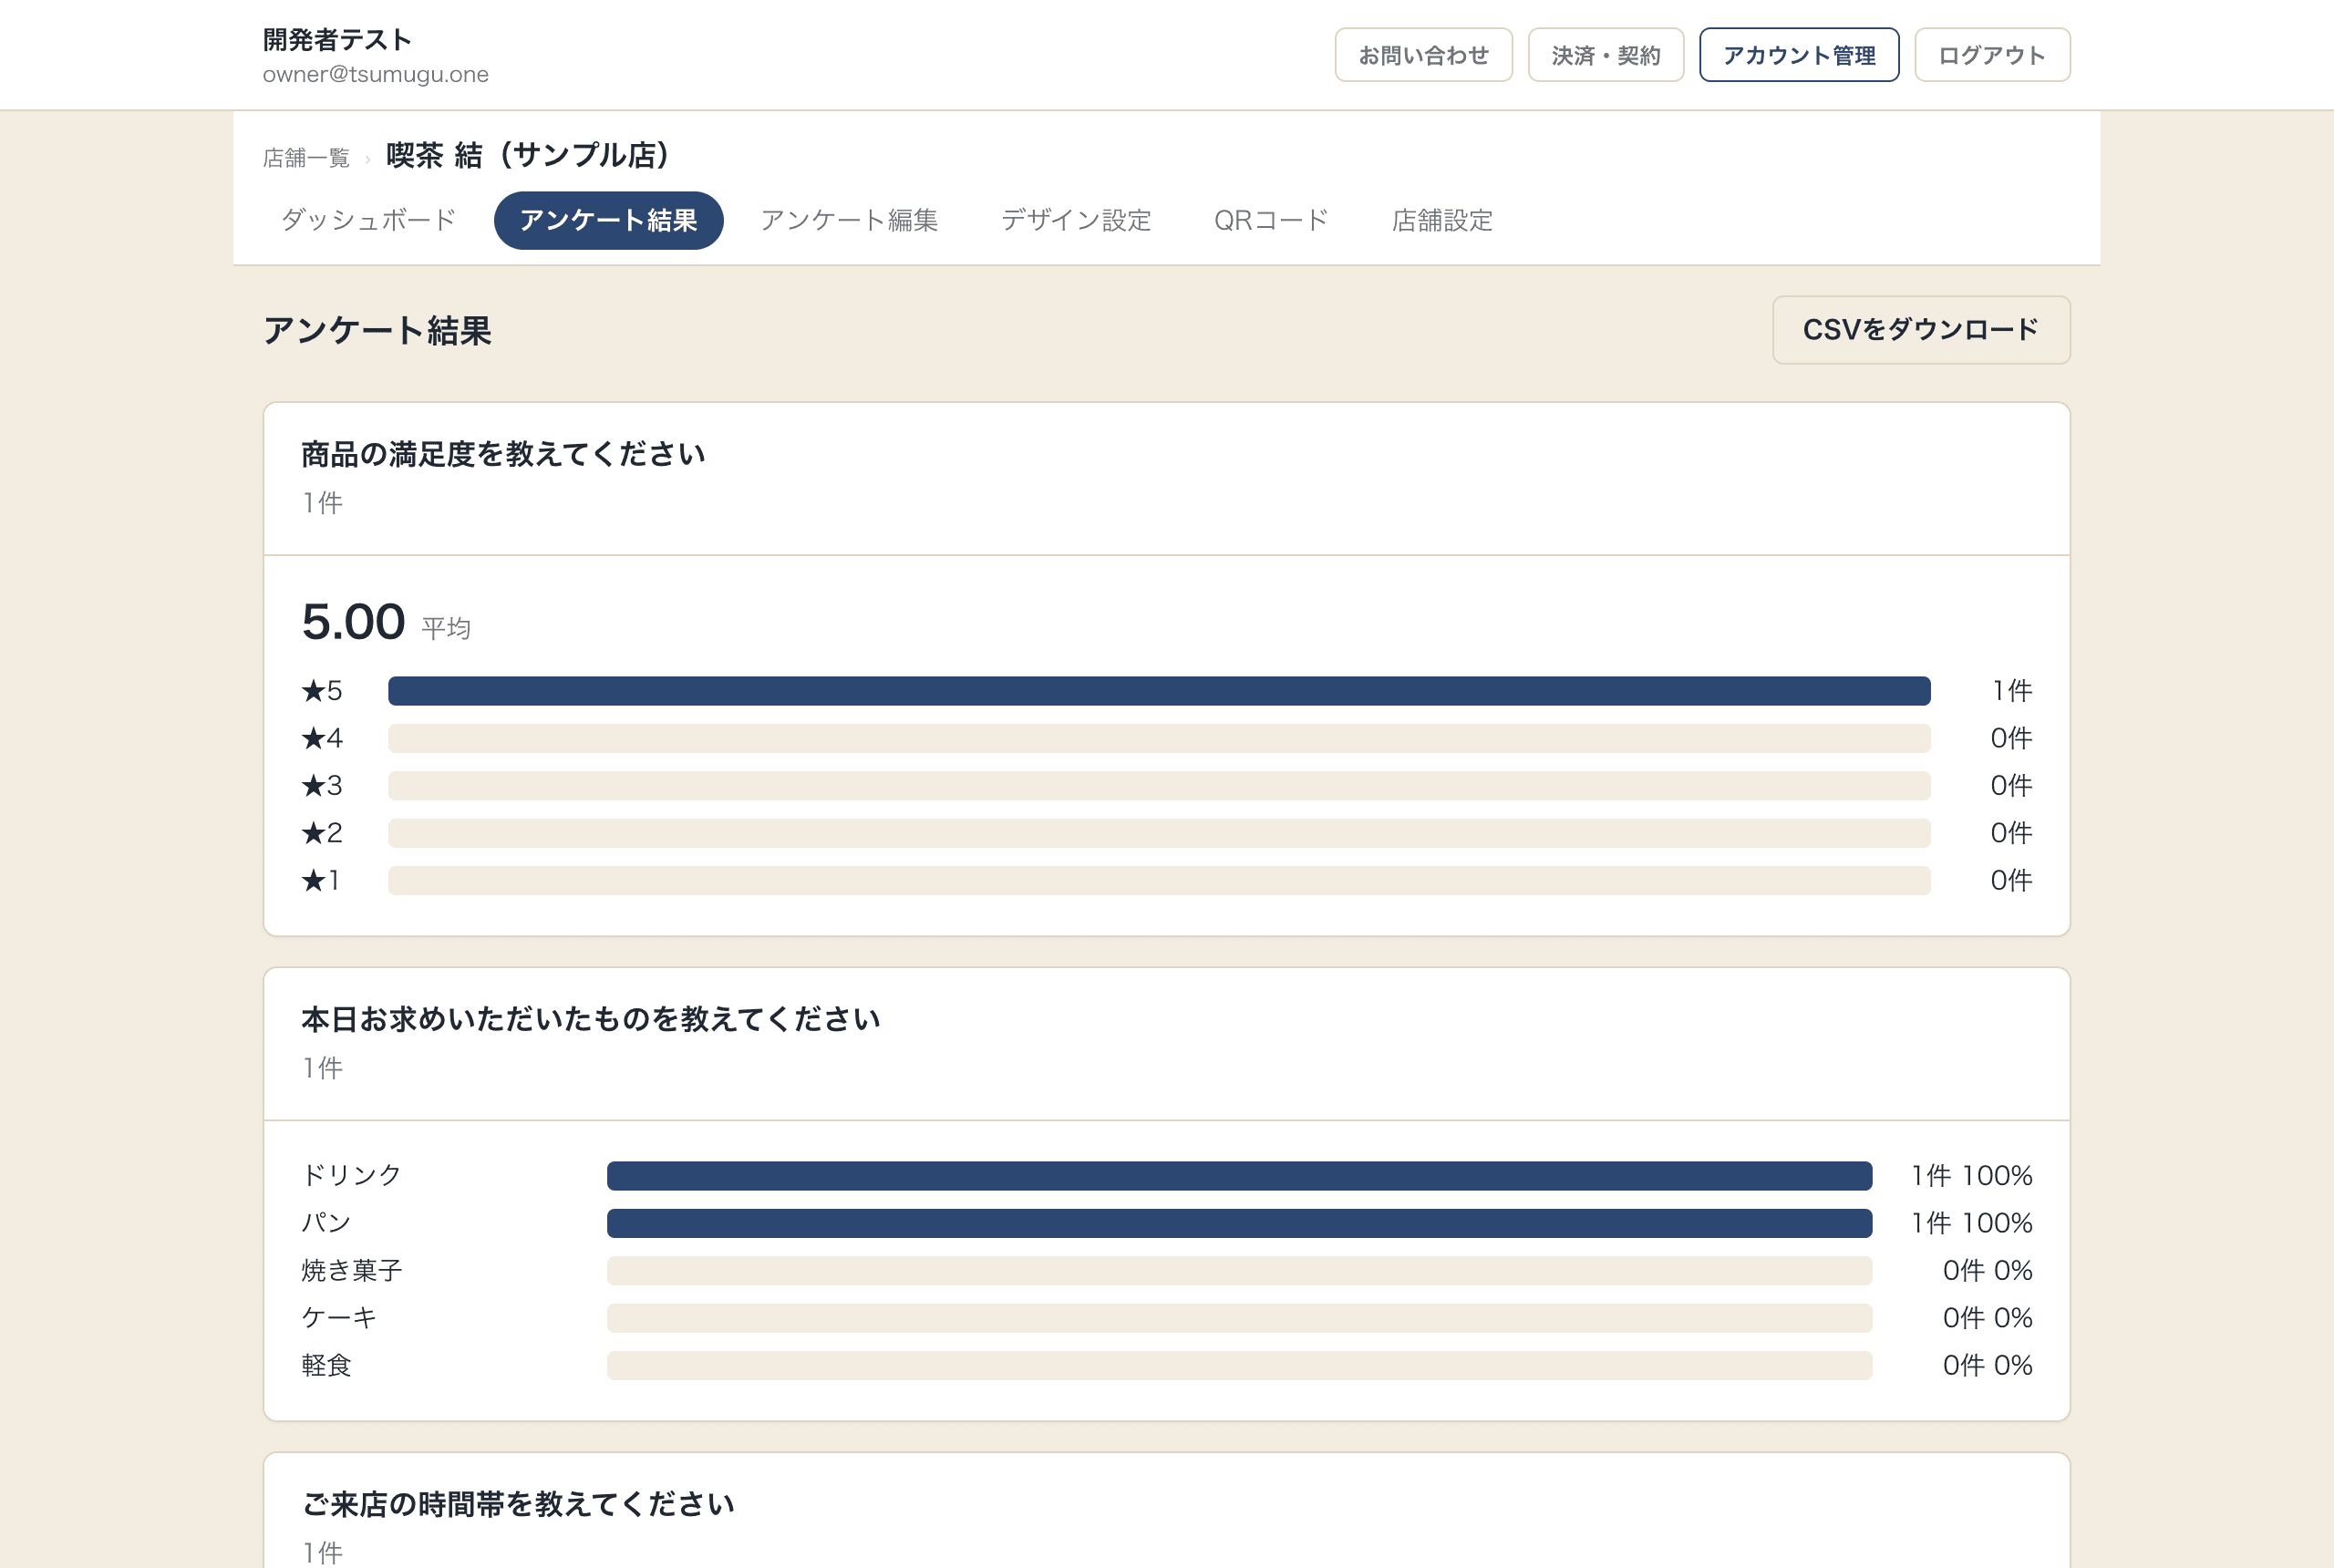This screenshot has height=1568, width=2334.
Task: Click the 5.00 average score
Action: click(353, 622)
